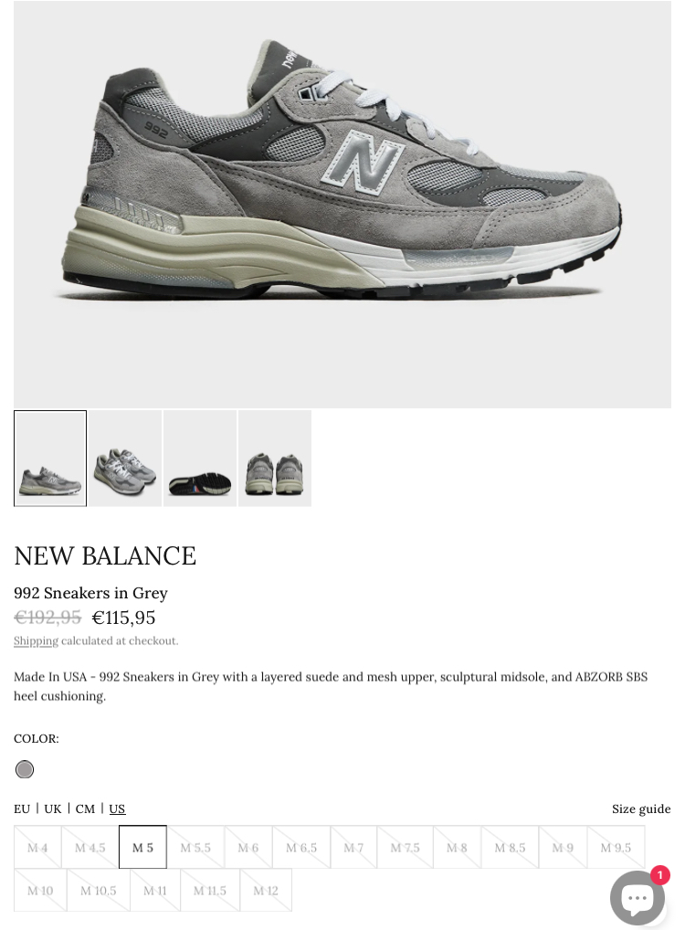Open the Shopify chat bubble icon

coord(637,897)
